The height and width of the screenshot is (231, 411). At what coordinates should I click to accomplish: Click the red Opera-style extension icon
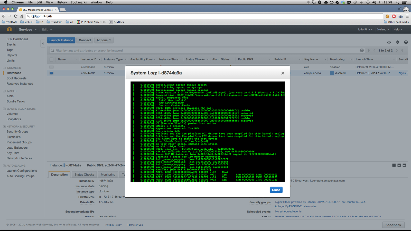(x=394, y=16)
